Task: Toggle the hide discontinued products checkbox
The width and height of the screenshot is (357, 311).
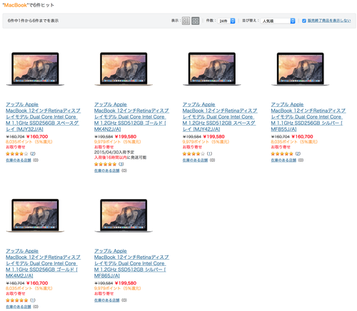Action: tap(304, 21)
